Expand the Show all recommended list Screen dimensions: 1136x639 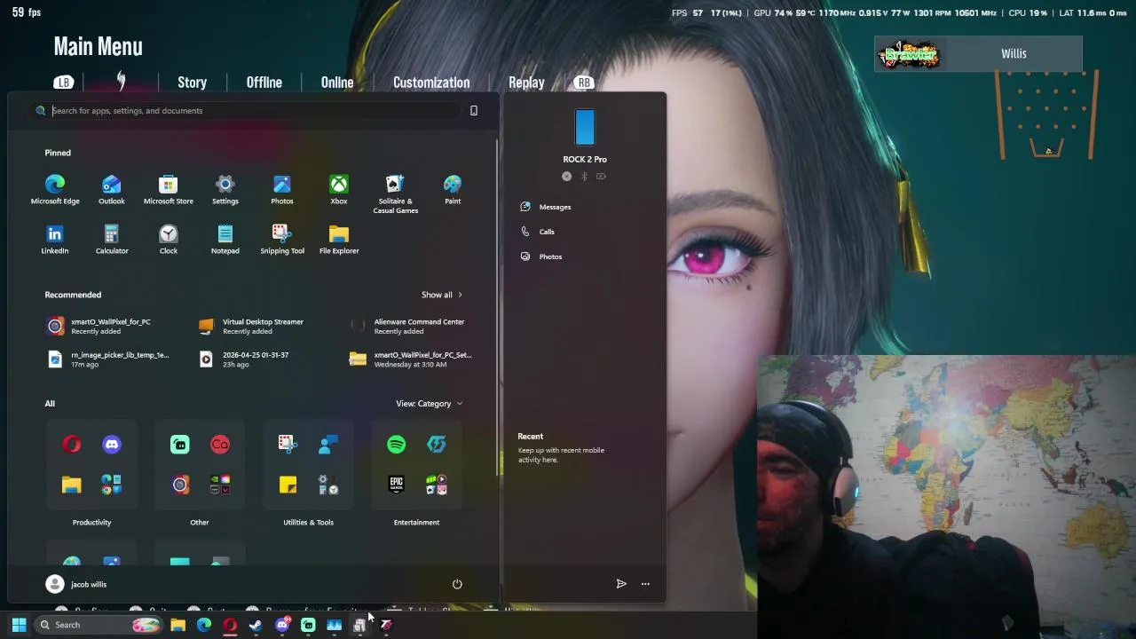[442, 295]
